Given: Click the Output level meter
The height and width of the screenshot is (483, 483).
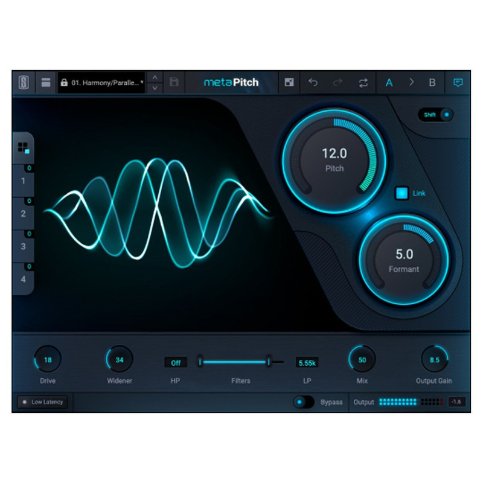Looking at the screenshot, I should (x=411, y=402).
